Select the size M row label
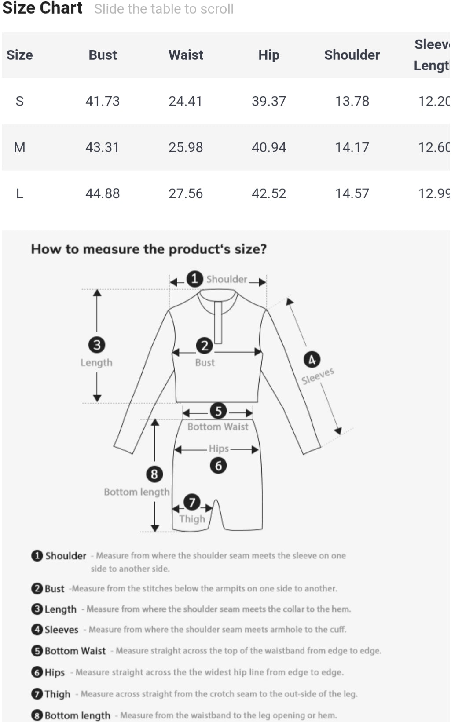 pos(19,147)
